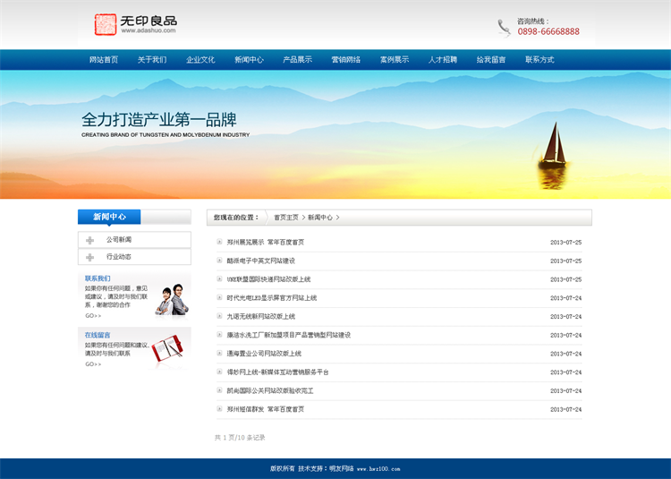Open news 得妙网上线-新媒体互动营销服务平台
This screenshot has width=671, height=479.
[277, 372]
